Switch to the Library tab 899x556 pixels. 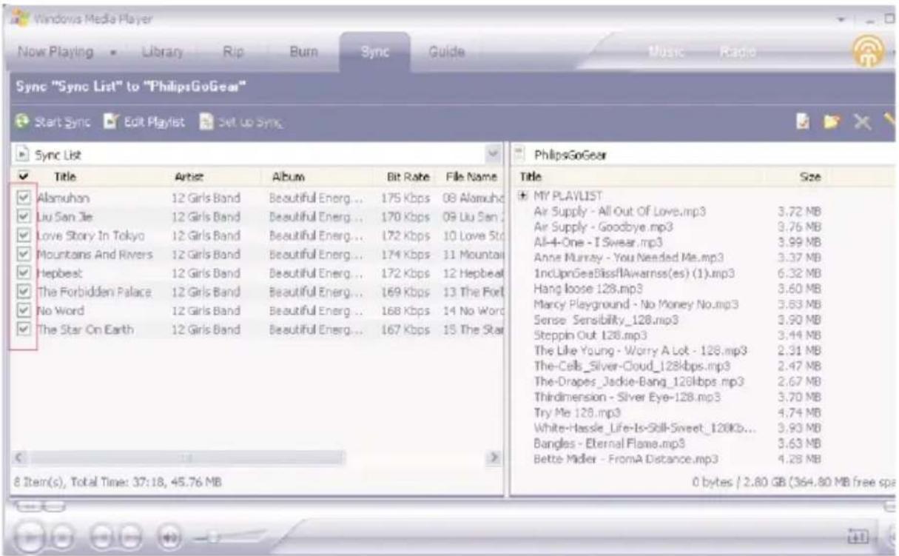163,53
